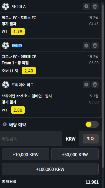The image size is (105, 188).
Task: Click the 1.78 odds for 볼로냐 FC
Action: (x=18, y=32)
